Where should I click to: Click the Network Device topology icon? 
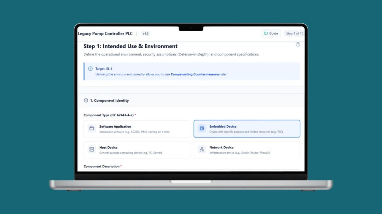click(202, 149)
